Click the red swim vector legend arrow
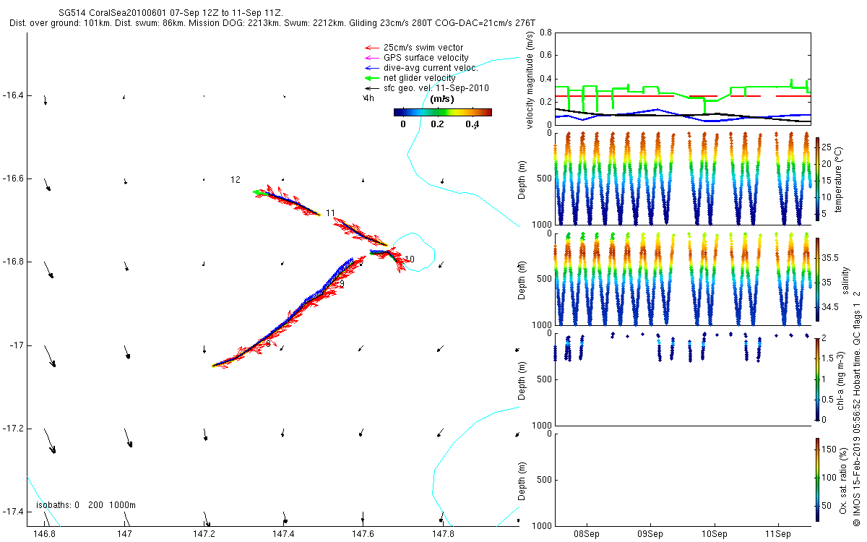This screenshot has width=867, height=542. 372,48
